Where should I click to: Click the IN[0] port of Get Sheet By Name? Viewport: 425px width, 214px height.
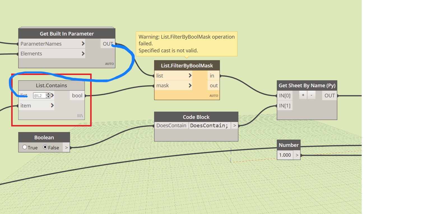pos(285,95)
